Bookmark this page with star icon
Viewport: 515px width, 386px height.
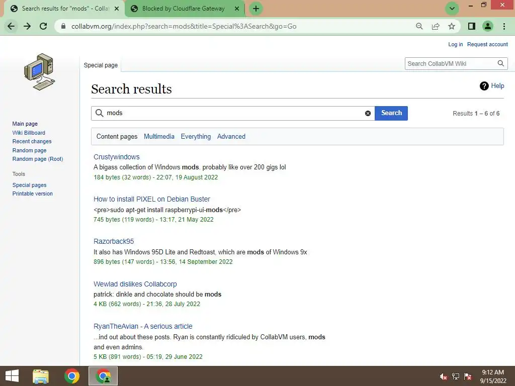pos(452,26)
